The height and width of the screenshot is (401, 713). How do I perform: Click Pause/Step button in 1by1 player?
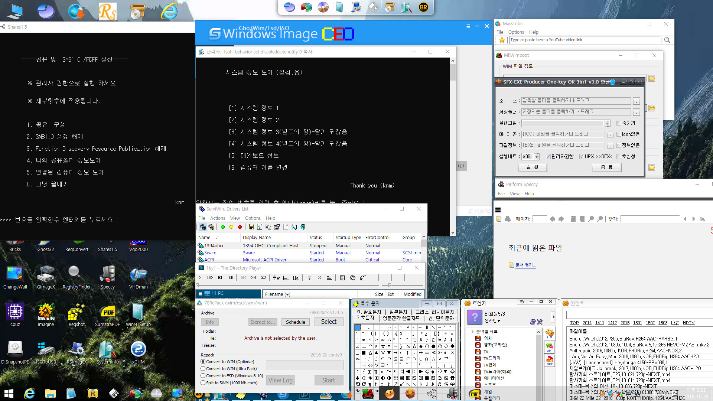(x=210, y=278)
